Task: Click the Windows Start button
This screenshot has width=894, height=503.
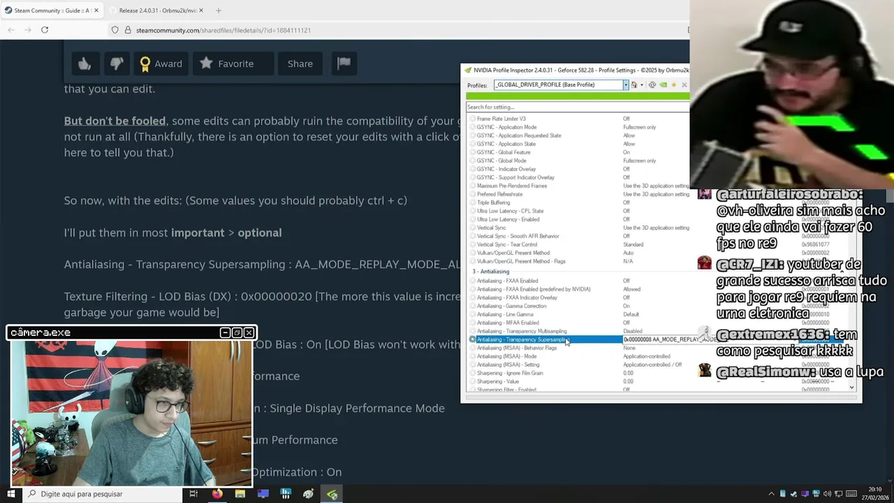Action: tap(10, 494)
